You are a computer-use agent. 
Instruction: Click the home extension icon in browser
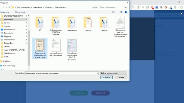(139, 7)
